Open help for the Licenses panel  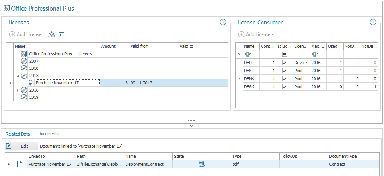tap(223, 22)
